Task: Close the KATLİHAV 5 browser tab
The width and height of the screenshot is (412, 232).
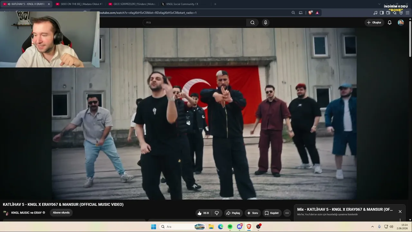Action: coord(49,4)
